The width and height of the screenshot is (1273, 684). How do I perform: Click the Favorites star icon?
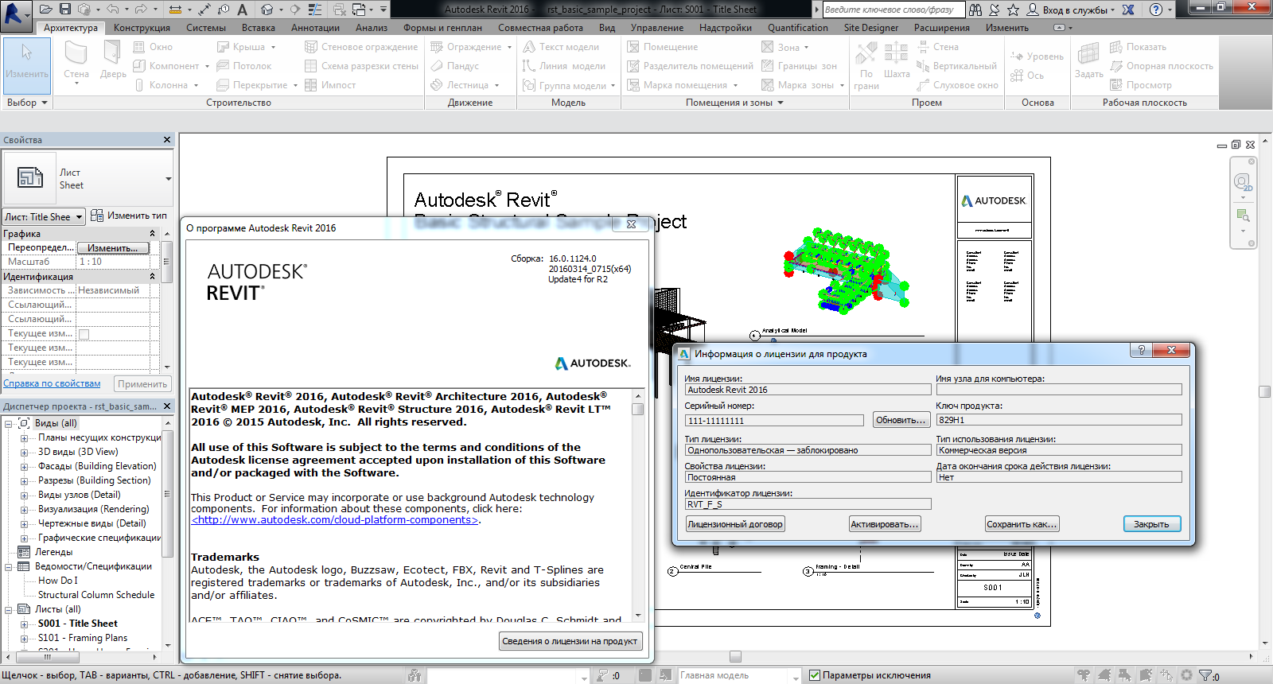coord(1013,10)
